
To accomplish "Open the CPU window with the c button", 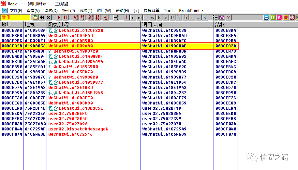I will (x=166, y=18).
